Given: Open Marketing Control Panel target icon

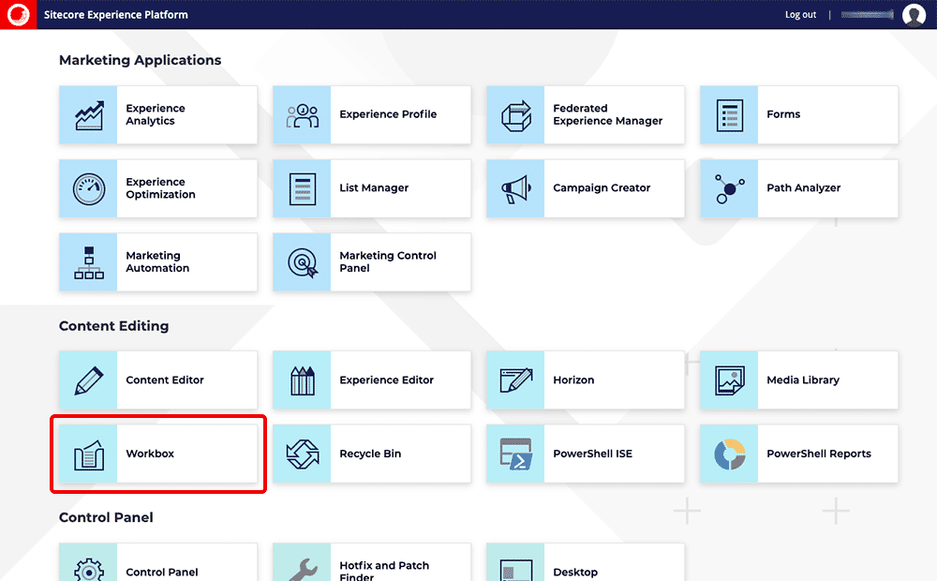Looking at the screenshot, I should coord(303,262).
